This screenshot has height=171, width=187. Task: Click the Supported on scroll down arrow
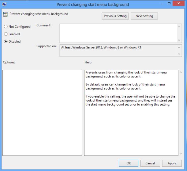point(179,54)
